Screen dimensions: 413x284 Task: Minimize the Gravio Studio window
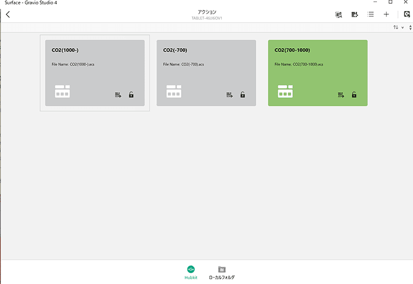[x=375, y=2]
